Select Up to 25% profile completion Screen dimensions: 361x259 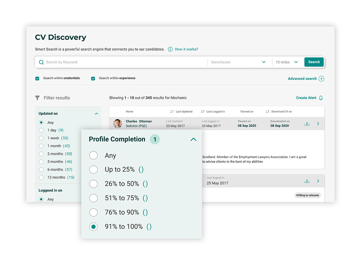pos(93,170)
